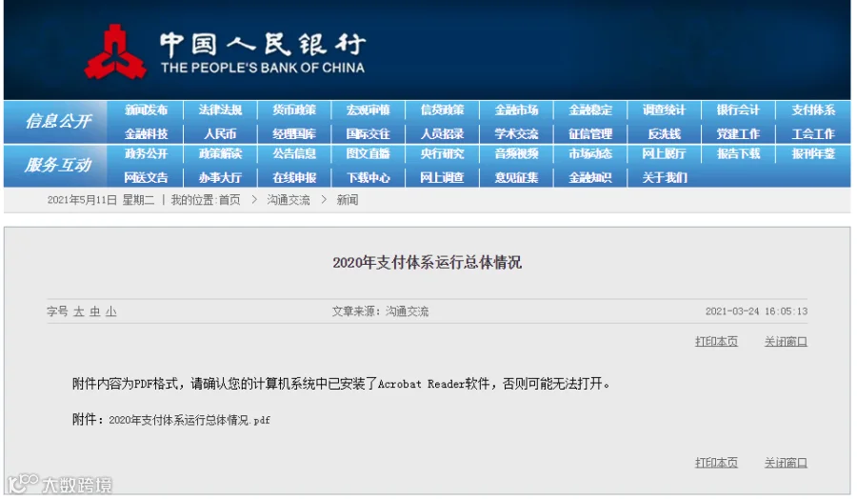
Task: Click the 首页 breadcrumb link
Action: [x=229, y=200]
